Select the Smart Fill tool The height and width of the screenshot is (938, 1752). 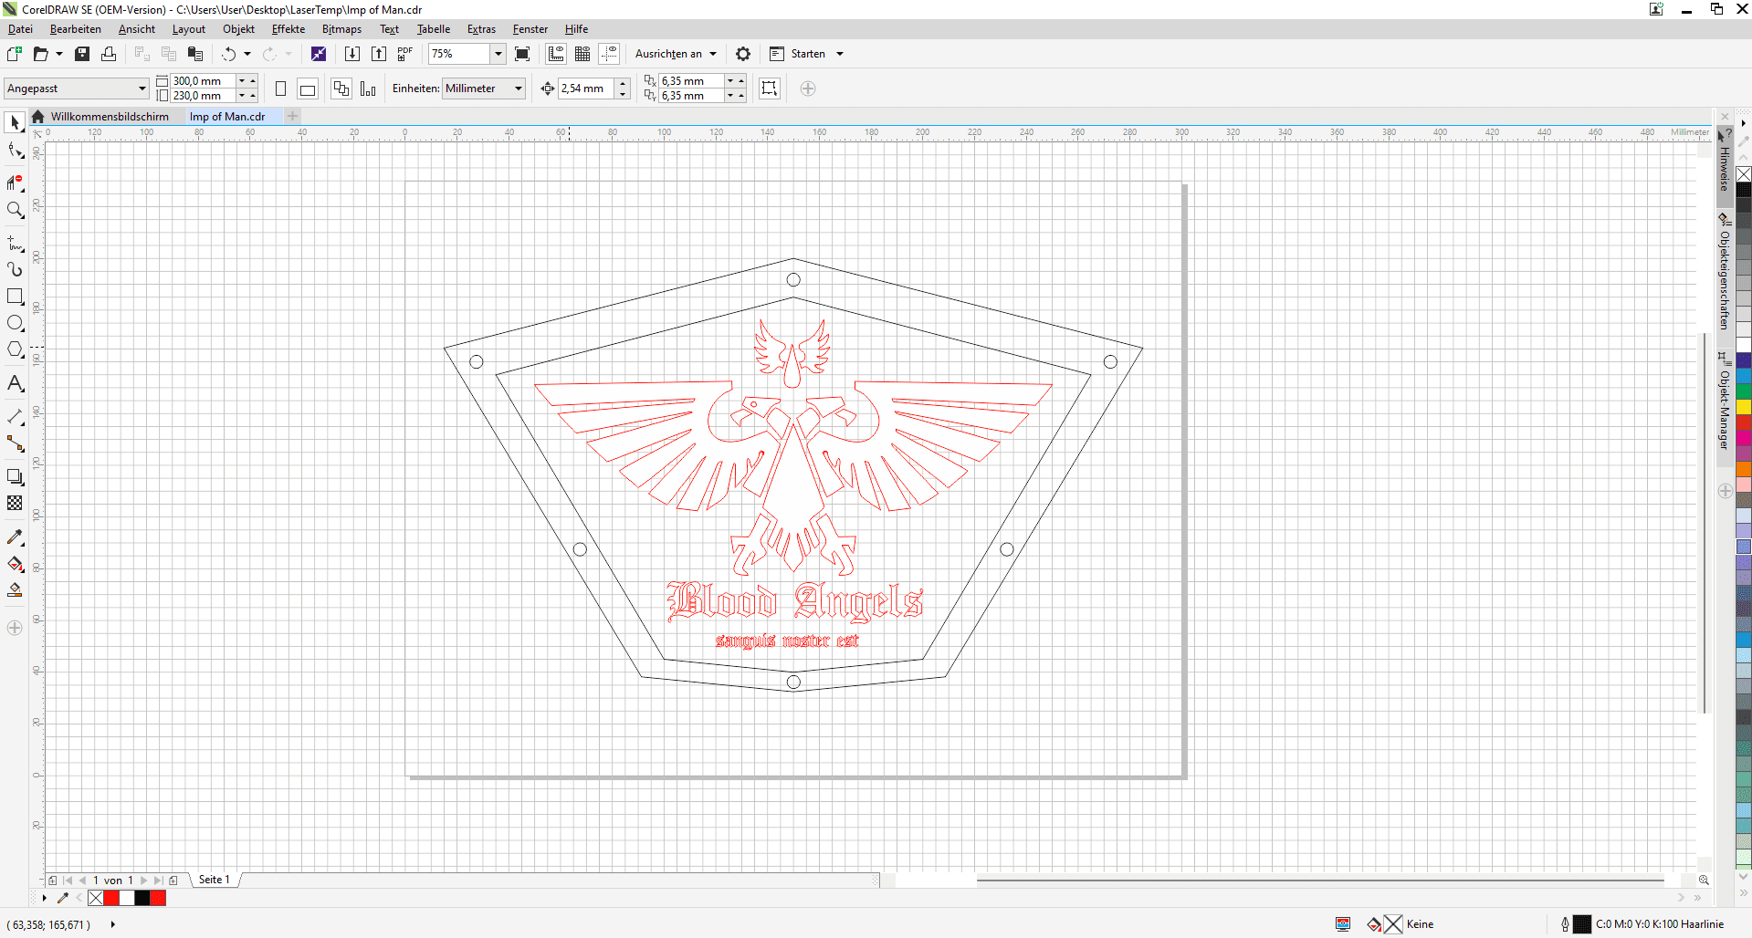(15, 590)
